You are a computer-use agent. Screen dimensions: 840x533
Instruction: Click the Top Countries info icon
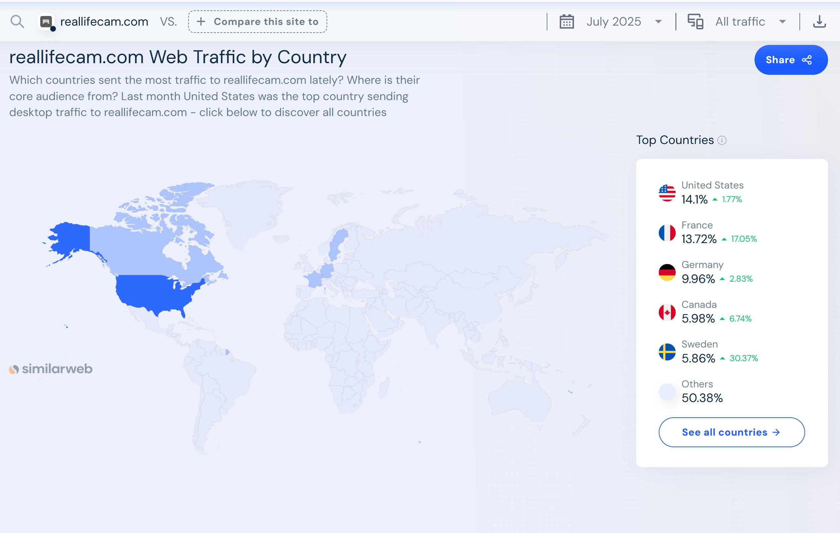pos(722,140)
